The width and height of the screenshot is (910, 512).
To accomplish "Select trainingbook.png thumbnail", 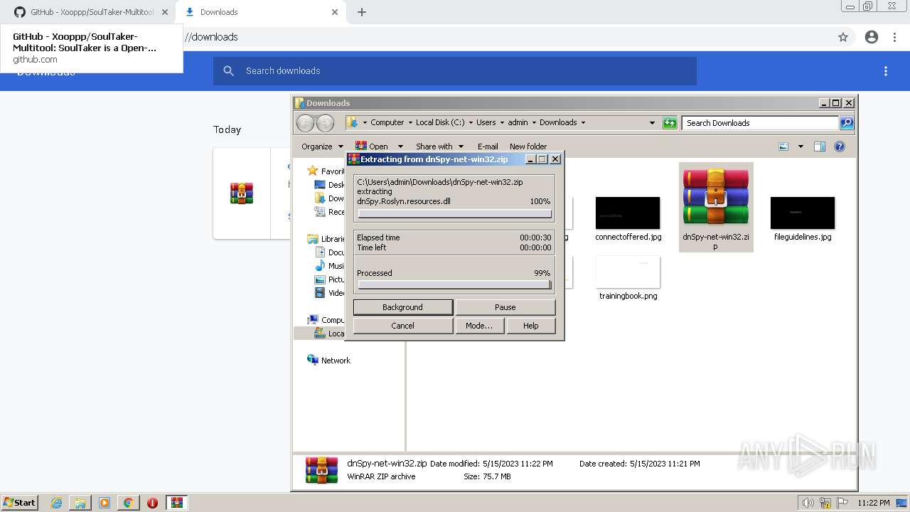I will click(x=628, y=272).
